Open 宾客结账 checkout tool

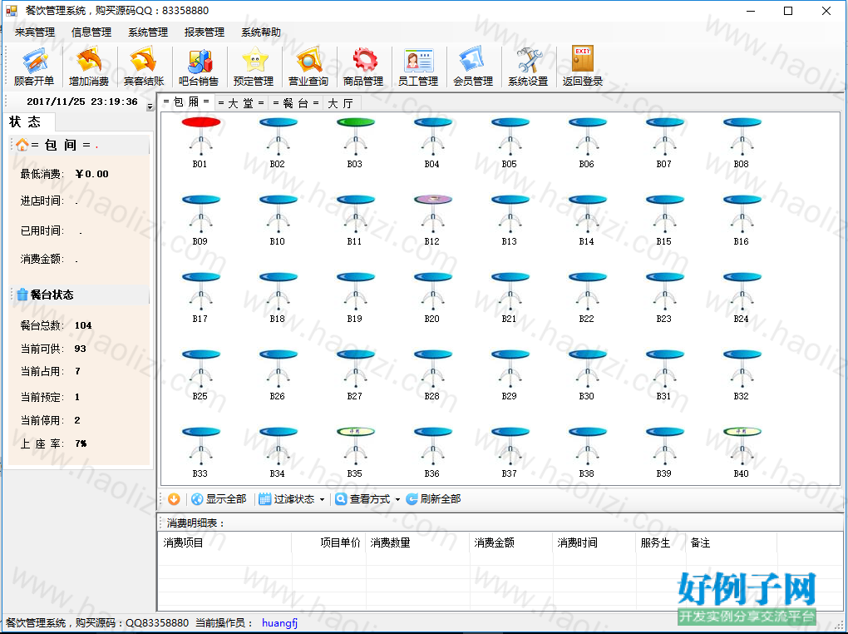144,67
